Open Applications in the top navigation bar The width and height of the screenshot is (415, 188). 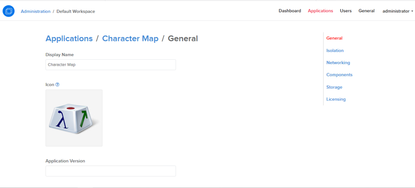point(320,11)
